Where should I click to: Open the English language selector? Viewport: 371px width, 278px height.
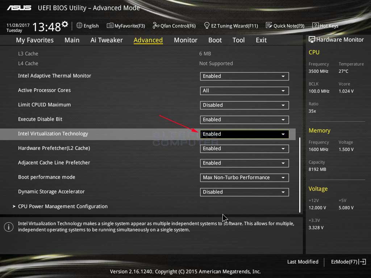pos(88,26)
